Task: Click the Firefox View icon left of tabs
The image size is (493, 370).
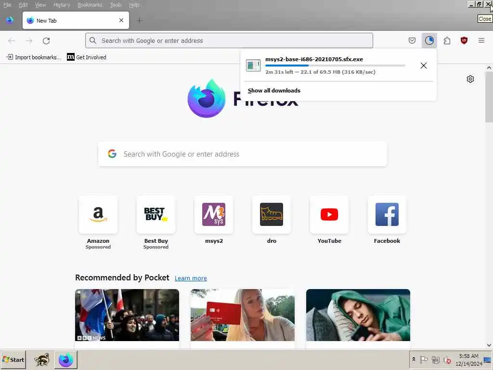Action: coord(10,20)
